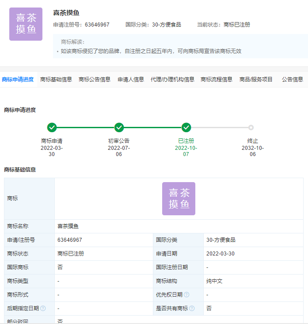Image resolution: width=308 pixels, height=324 pixels.
Task: Click the 已注册 green checkmark step
Action: [x=186, y=127]
